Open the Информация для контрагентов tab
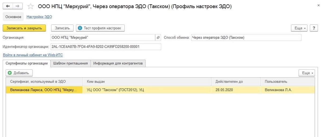 (118, 63)
